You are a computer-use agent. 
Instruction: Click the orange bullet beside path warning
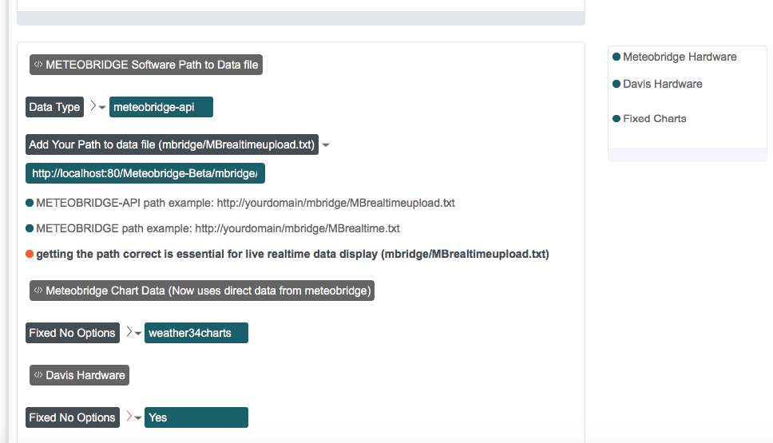30,255
